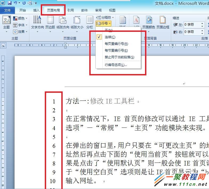This screenshot has height=189, width=209.
Task: Switch to the View (视图) tab
Action: coord(112,10)
